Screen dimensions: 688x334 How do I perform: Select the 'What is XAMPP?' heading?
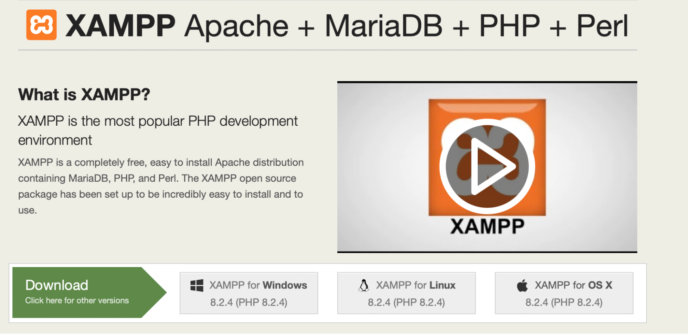click(x=84, y=94)
